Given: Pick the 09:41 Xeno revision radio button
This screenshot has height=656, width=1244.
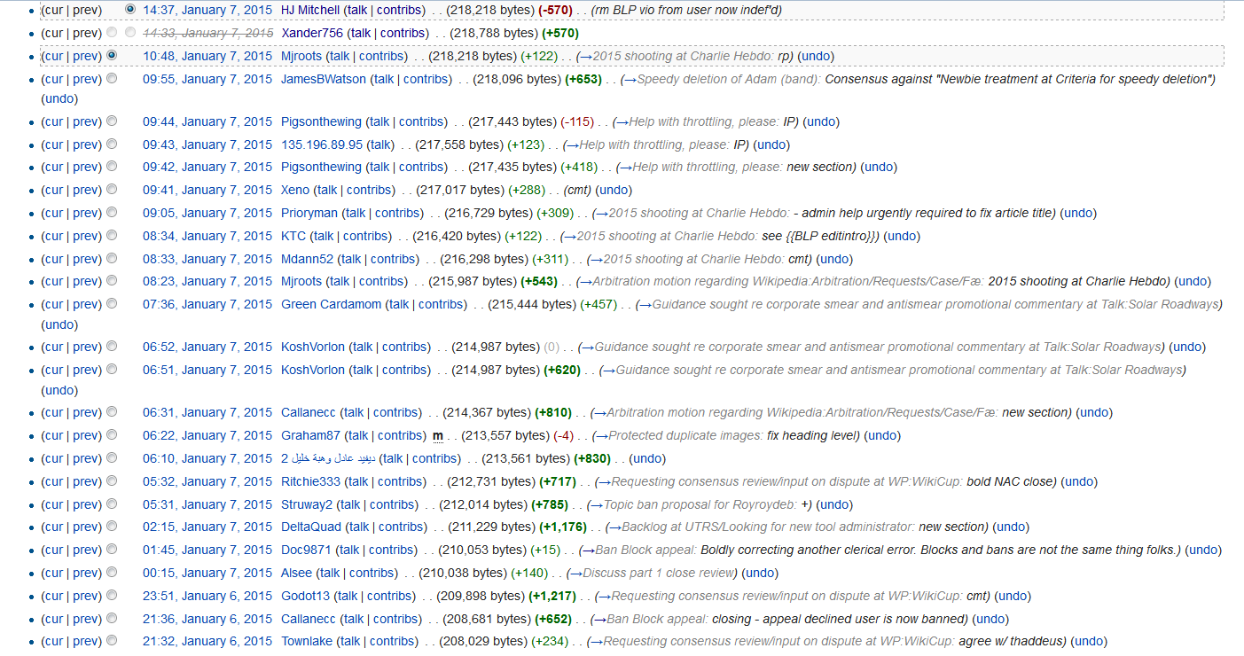Looking at the screenshot, I should [x=112, y=189].
